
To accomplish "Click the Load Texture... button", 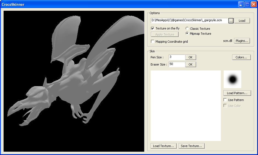I will pyautogui.click(x=163, y=146).
